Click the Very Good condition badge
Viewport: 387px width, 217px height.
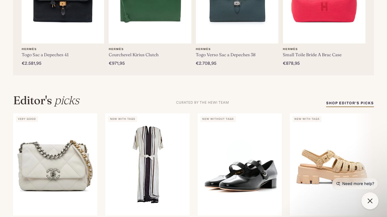pos(27,119)
